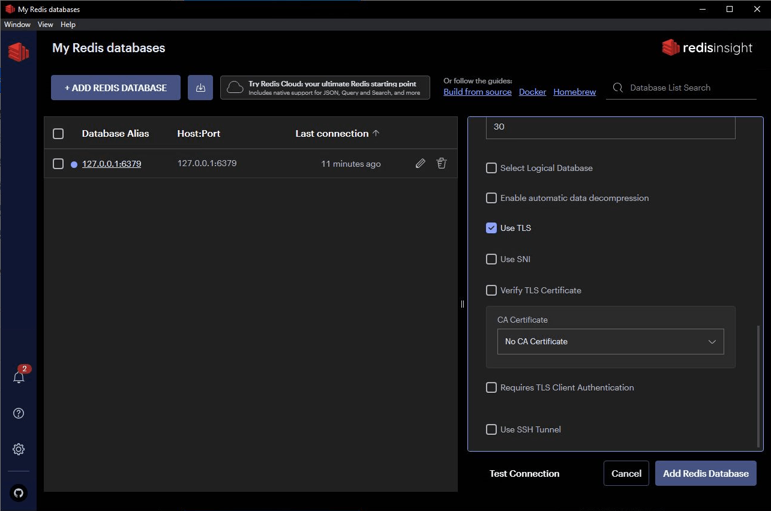Click the app icon in the title bar
The width and height of the screenshot is (771, 511).
[x=10, y=9]
